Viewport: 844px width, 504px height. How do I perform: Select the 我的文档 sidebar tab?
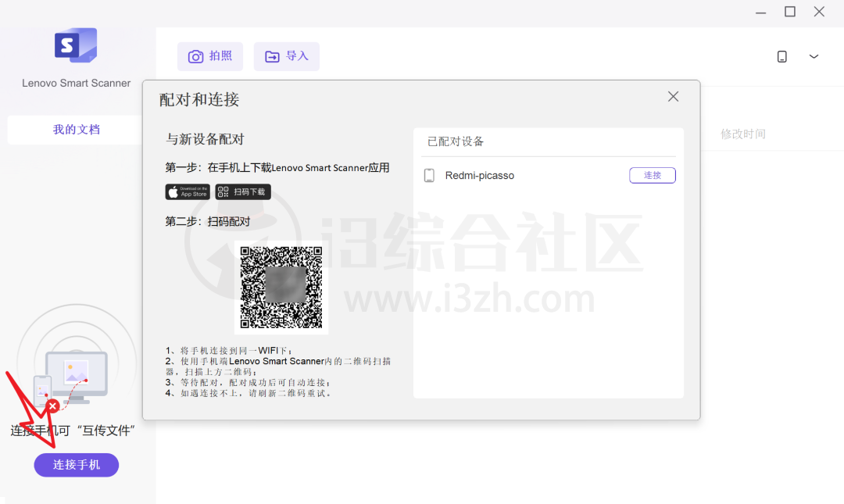coord(76,130)
